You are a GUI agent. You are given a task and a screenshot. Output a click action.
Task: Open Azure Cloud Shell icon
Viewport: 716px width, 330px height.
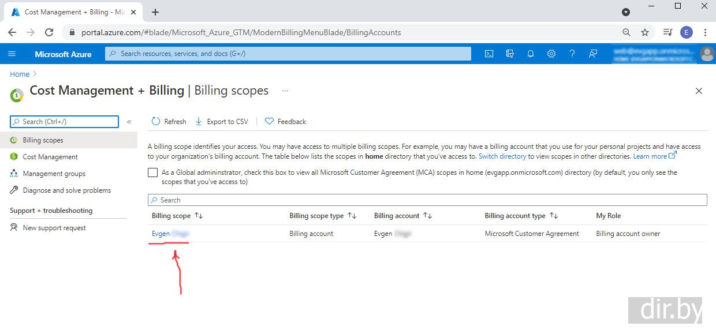point(488,54)
